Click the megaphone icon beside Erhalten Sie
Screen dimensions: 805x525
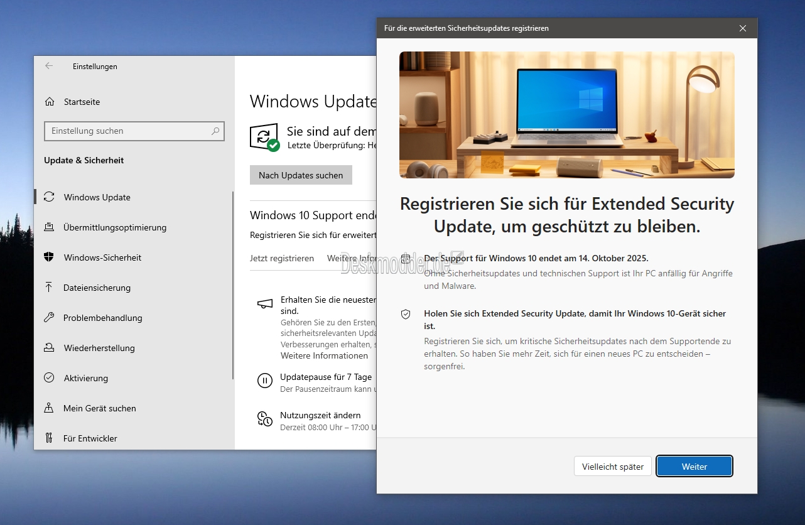click(x=265, y=304)
